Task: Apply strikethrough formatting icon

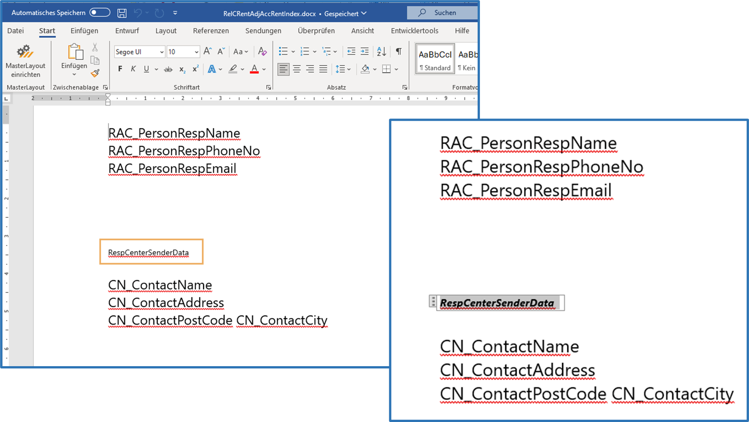Action: [168, 70]
